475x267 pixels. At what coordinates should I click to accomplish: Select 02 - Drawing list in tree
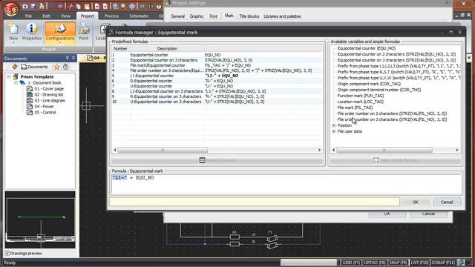[x=49, y=94]
